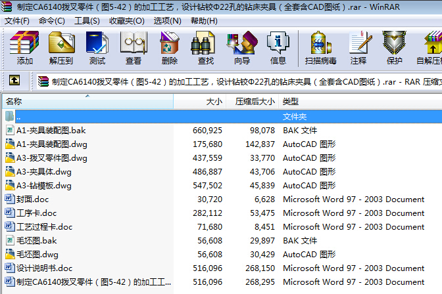This screenshot has width=442, height=294.
Task: Click packed size value 43,706
Action: pyautogui.click(x=262, y=172)
